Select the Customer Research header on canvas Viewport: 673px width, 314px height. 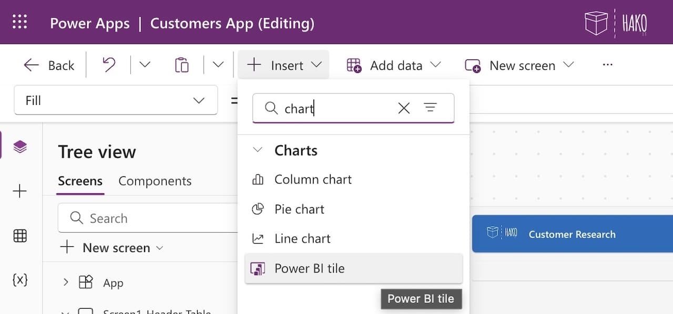572,234
